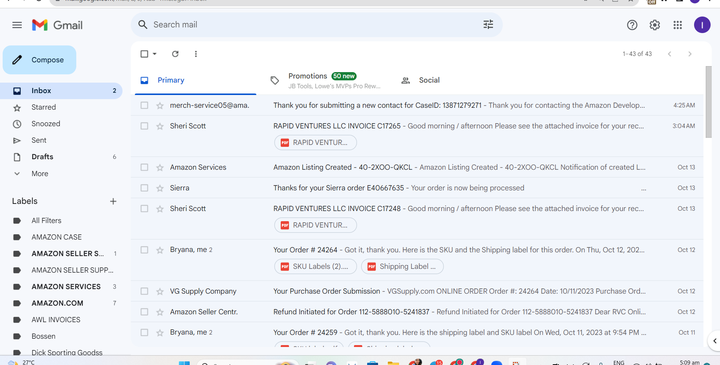The width and height of the screenshot is (720, 365).
Task: Switch to the Social tab
Action: tap(456, 80)
